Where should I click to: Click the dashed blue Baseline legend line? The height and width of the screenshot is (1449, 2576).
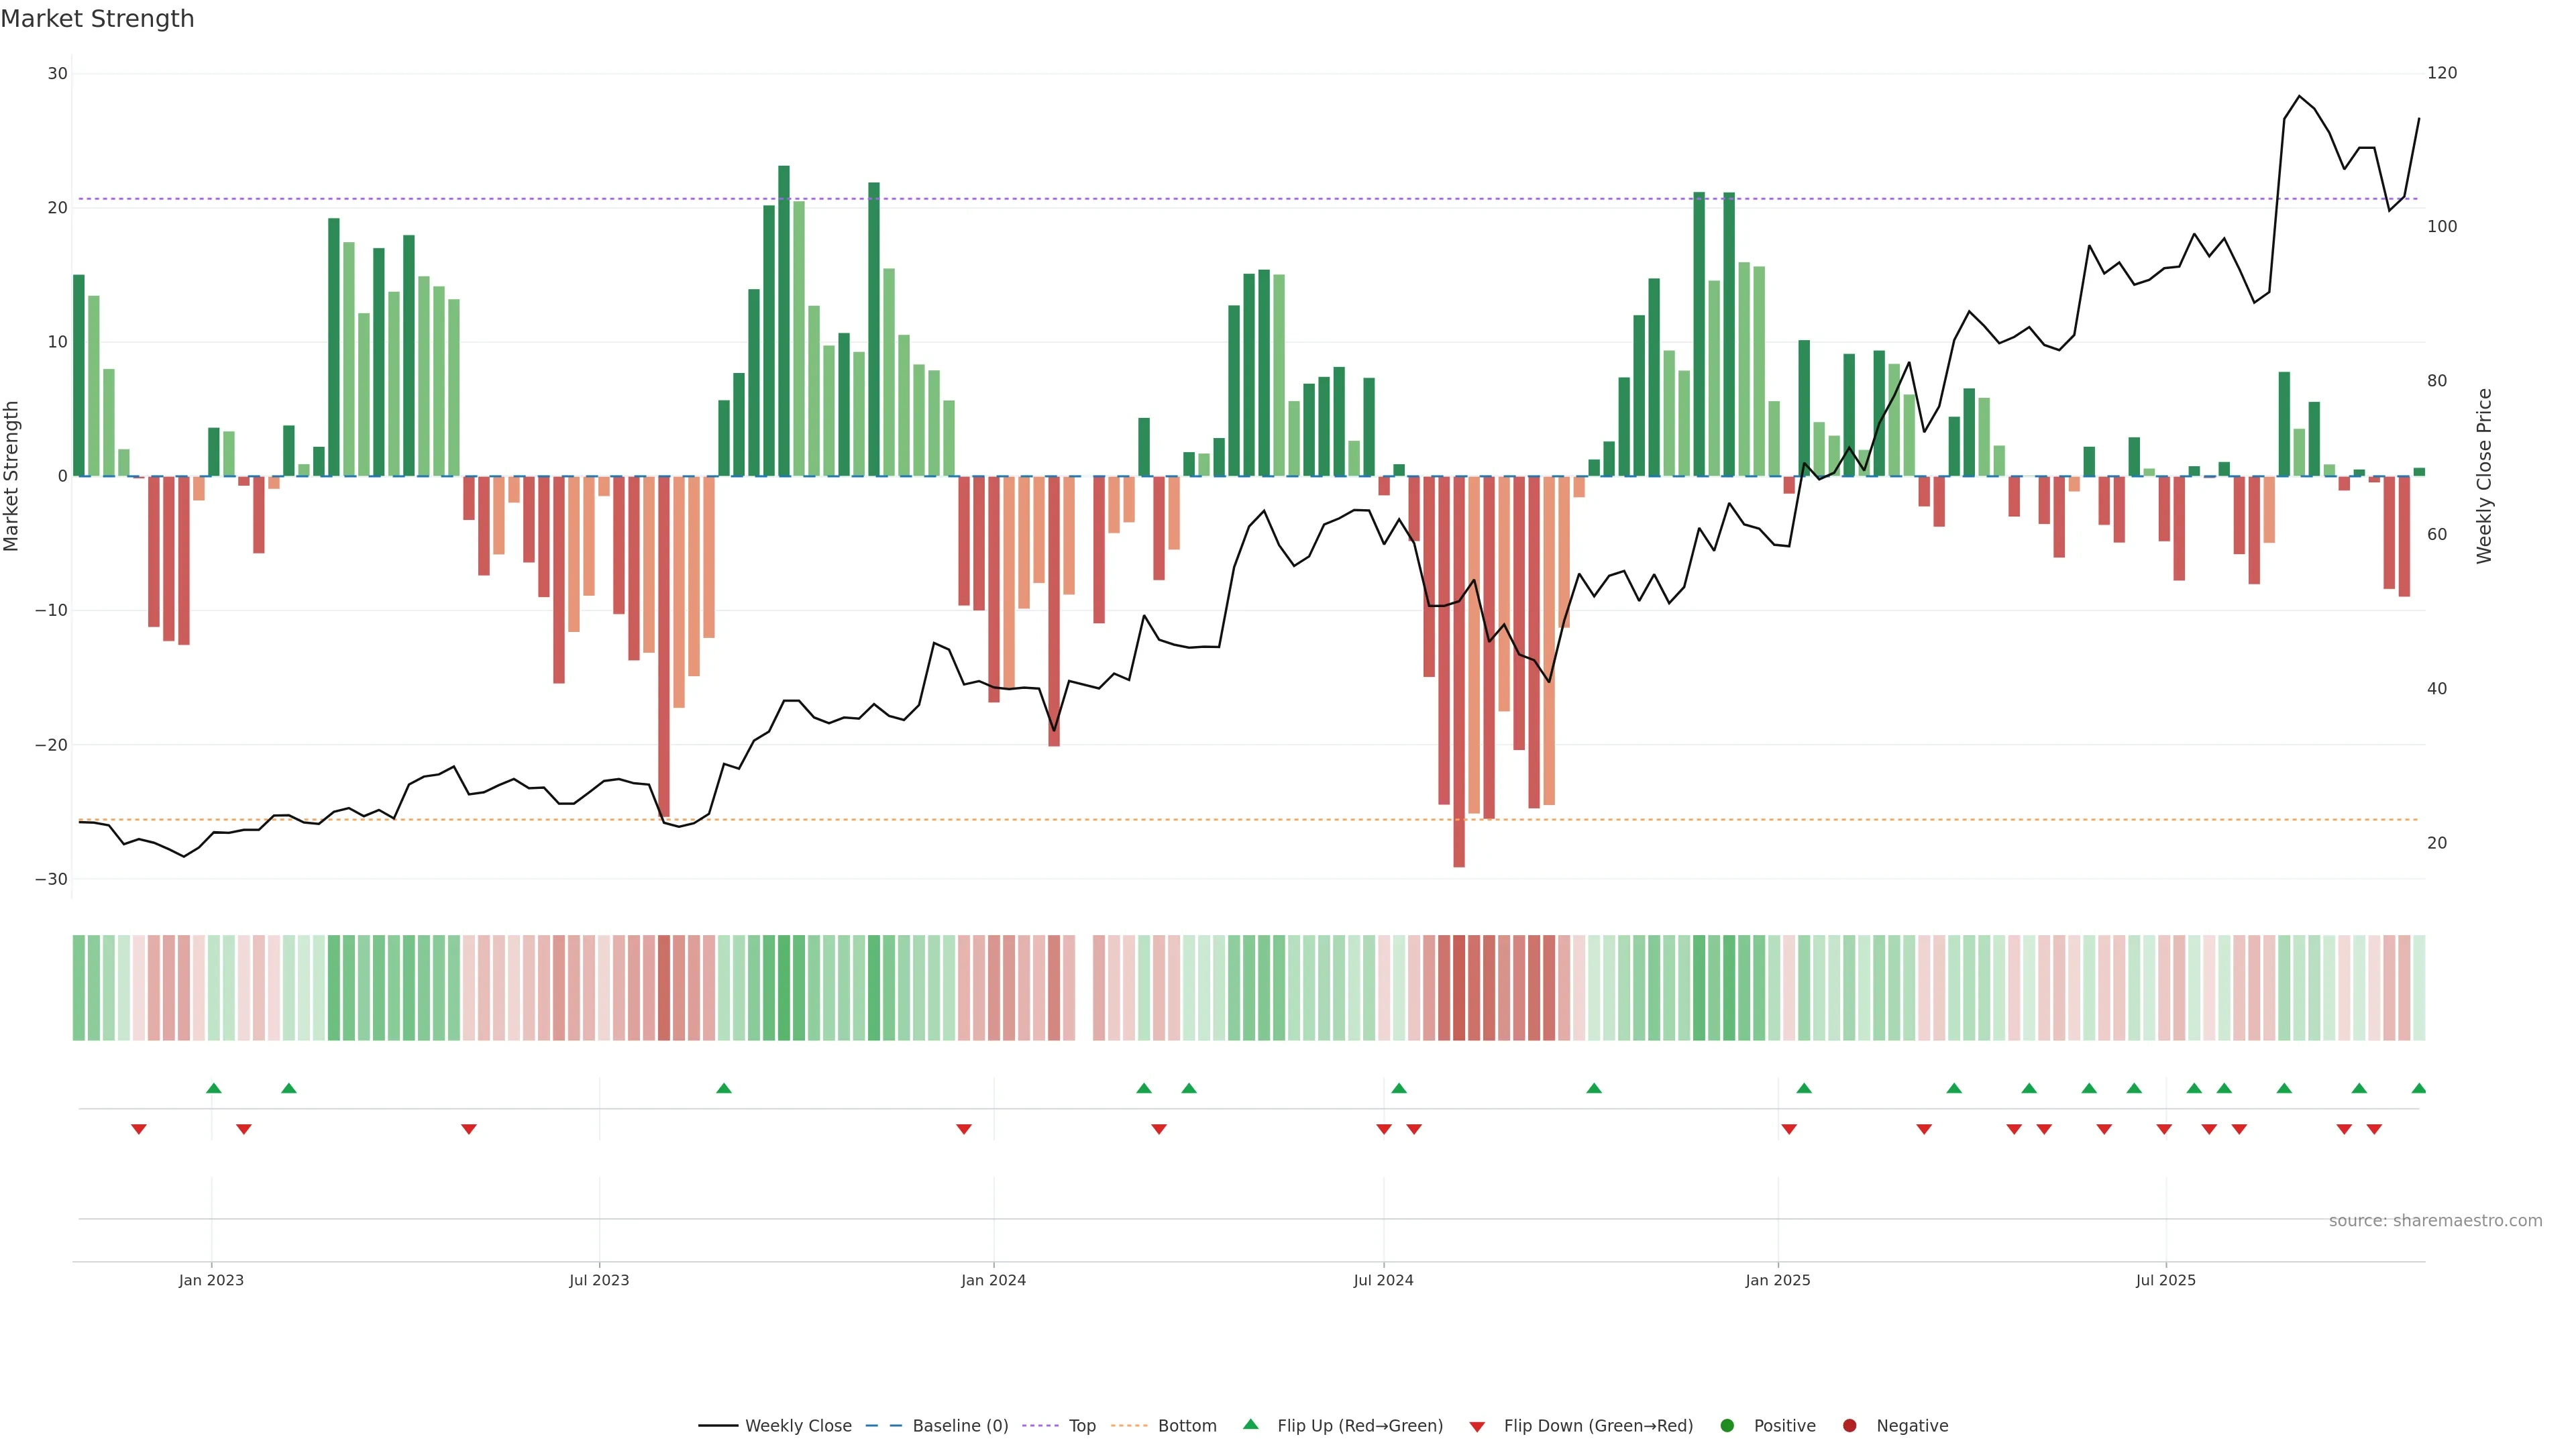click(x=883, y=1425)
